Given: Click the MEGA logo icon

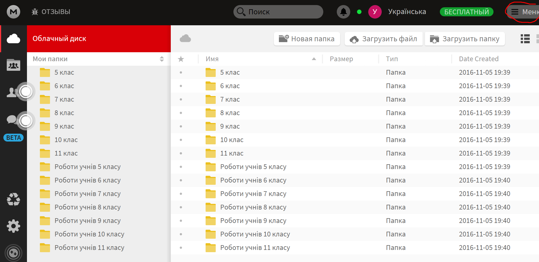Looking at the screenshot, I should pos(13,12).
